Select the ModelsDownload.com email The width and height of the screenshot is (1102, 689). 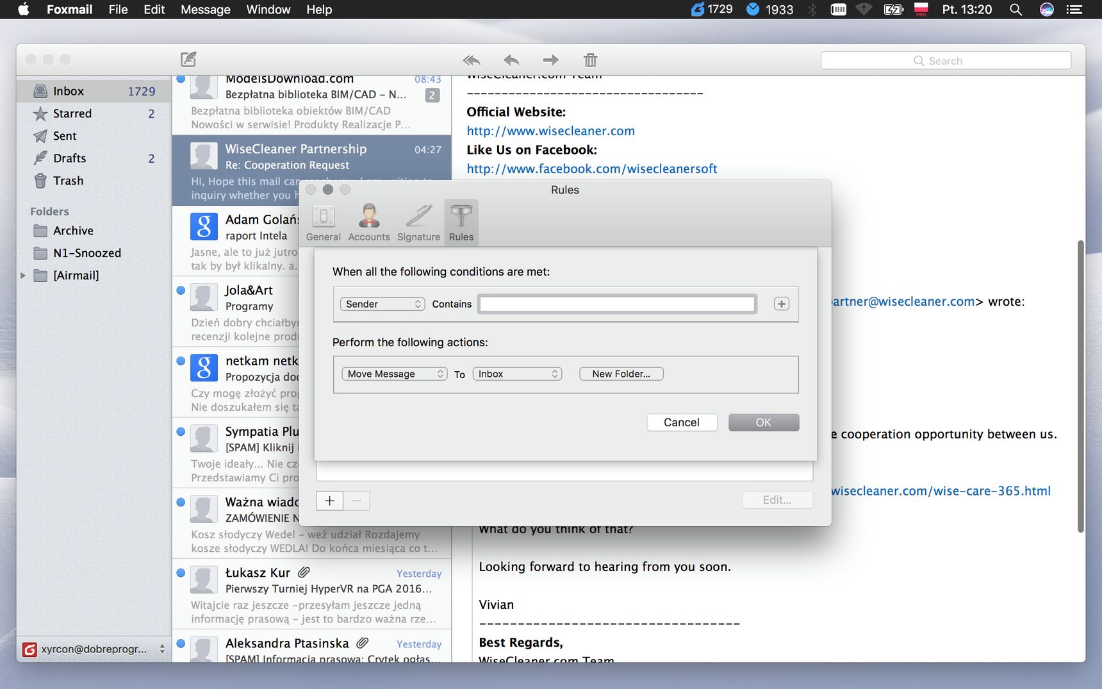(x=311, y=104)
